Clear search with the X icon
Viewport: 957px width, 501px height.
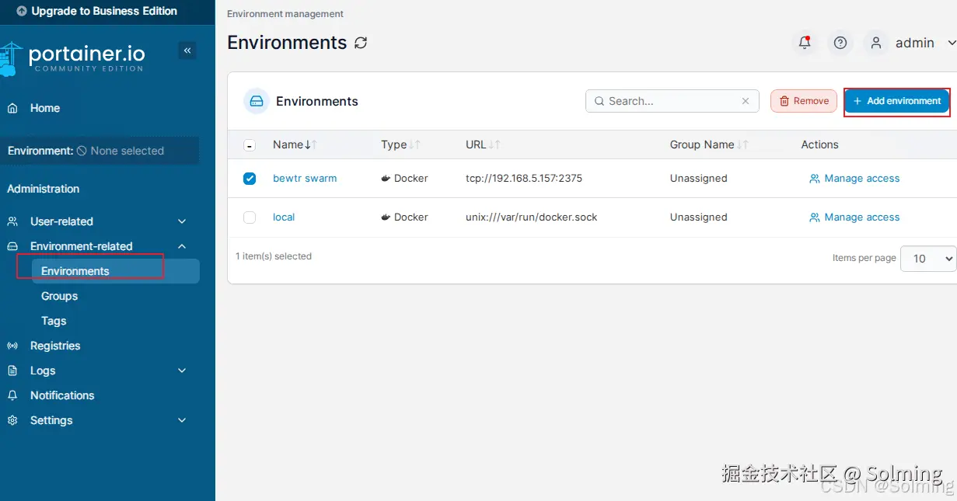click(746, 101)
